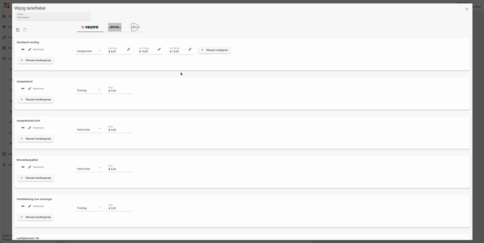
Task: Click the € 6,00 price field
Action: pyautogui.click(x=119, y=169)
